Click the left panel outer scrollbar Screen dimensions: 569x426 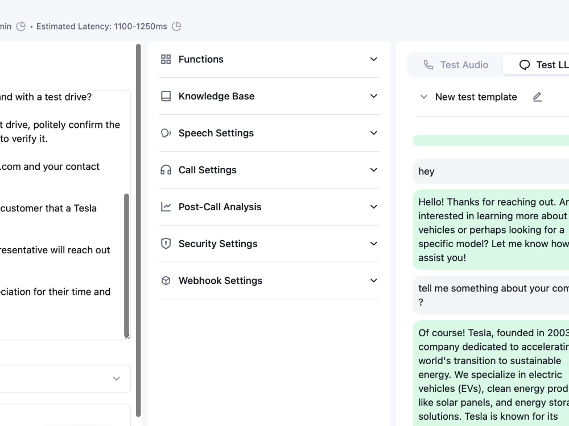pos(138,231)
